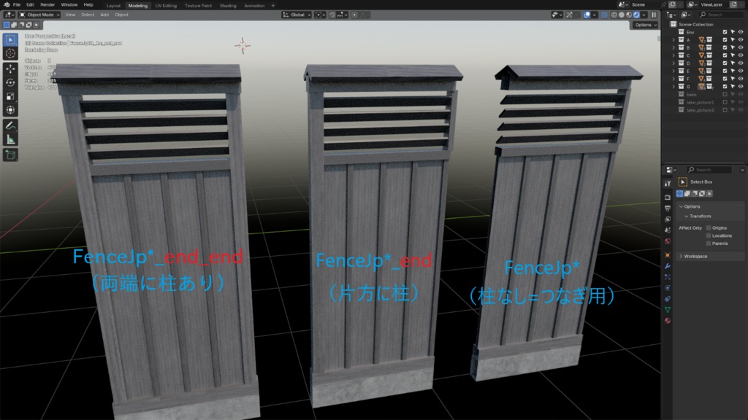748x420 pixels.
Task: Select the Annotate tool
Action: pos(10,125)
